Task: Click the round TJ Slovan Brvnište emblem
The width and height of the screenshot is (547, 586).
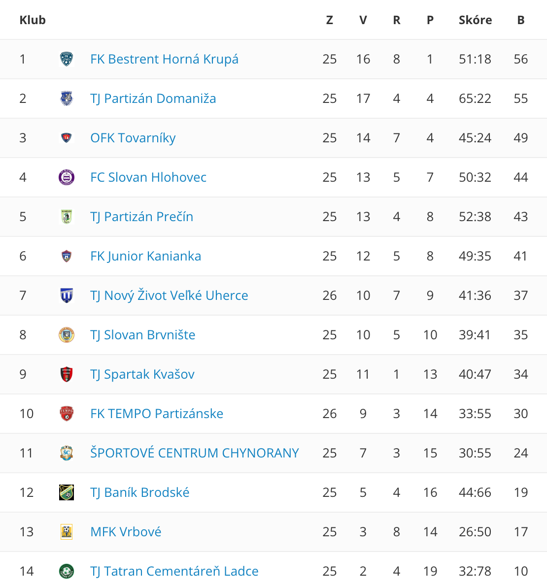Action: point(67,335)
